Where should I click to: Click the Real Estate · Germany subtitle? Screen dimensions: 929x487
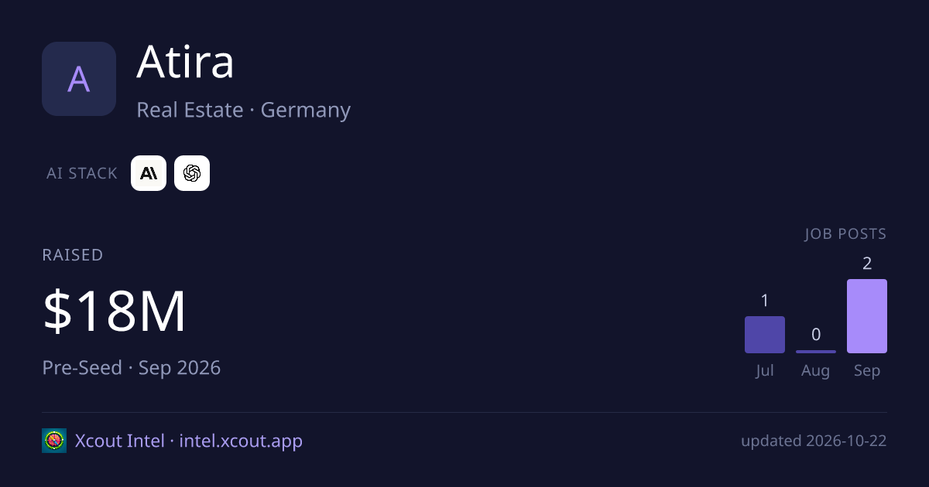point(244,110)
